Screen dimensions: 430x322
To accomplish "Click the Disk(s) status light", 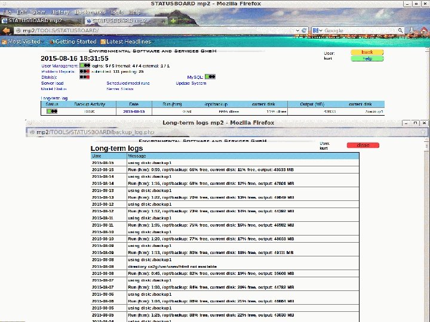I will pos(84,77).
